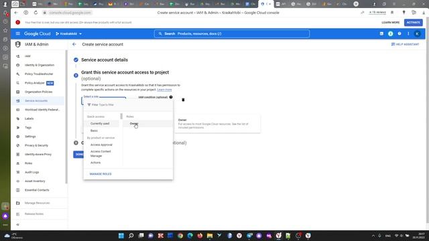Expand the Service account details step
Viewport: 429px width, 241px height.
tap(105, 60)
